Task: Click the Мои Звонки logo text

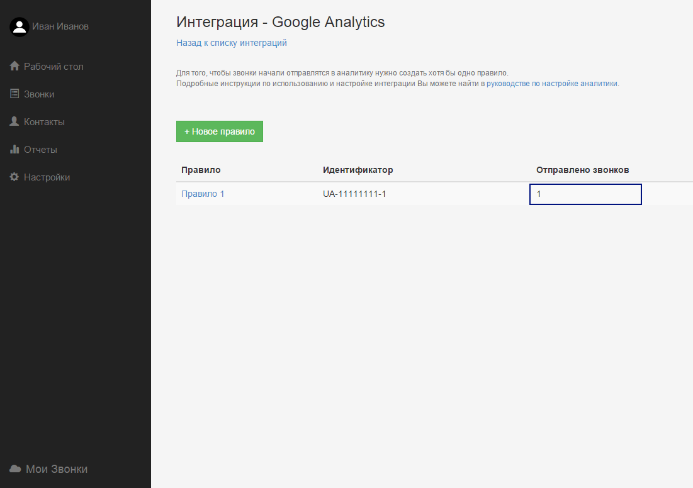Action: click(57, 469)
